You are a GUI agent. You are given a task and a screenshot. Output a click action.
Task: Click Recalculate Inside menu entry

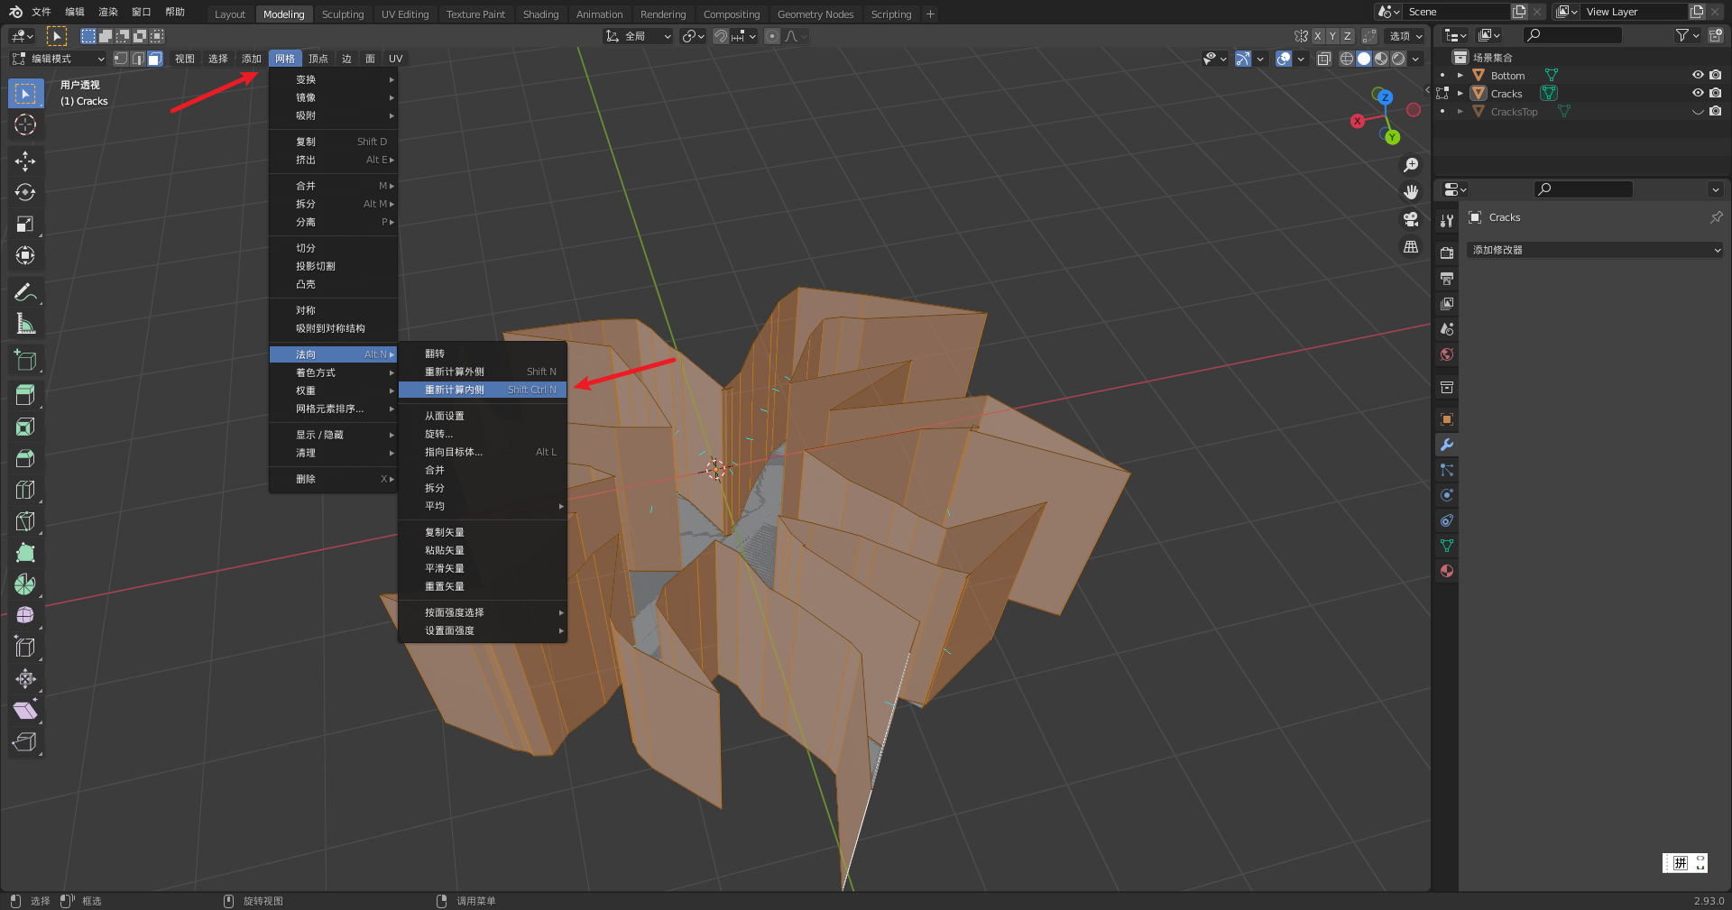483,390
